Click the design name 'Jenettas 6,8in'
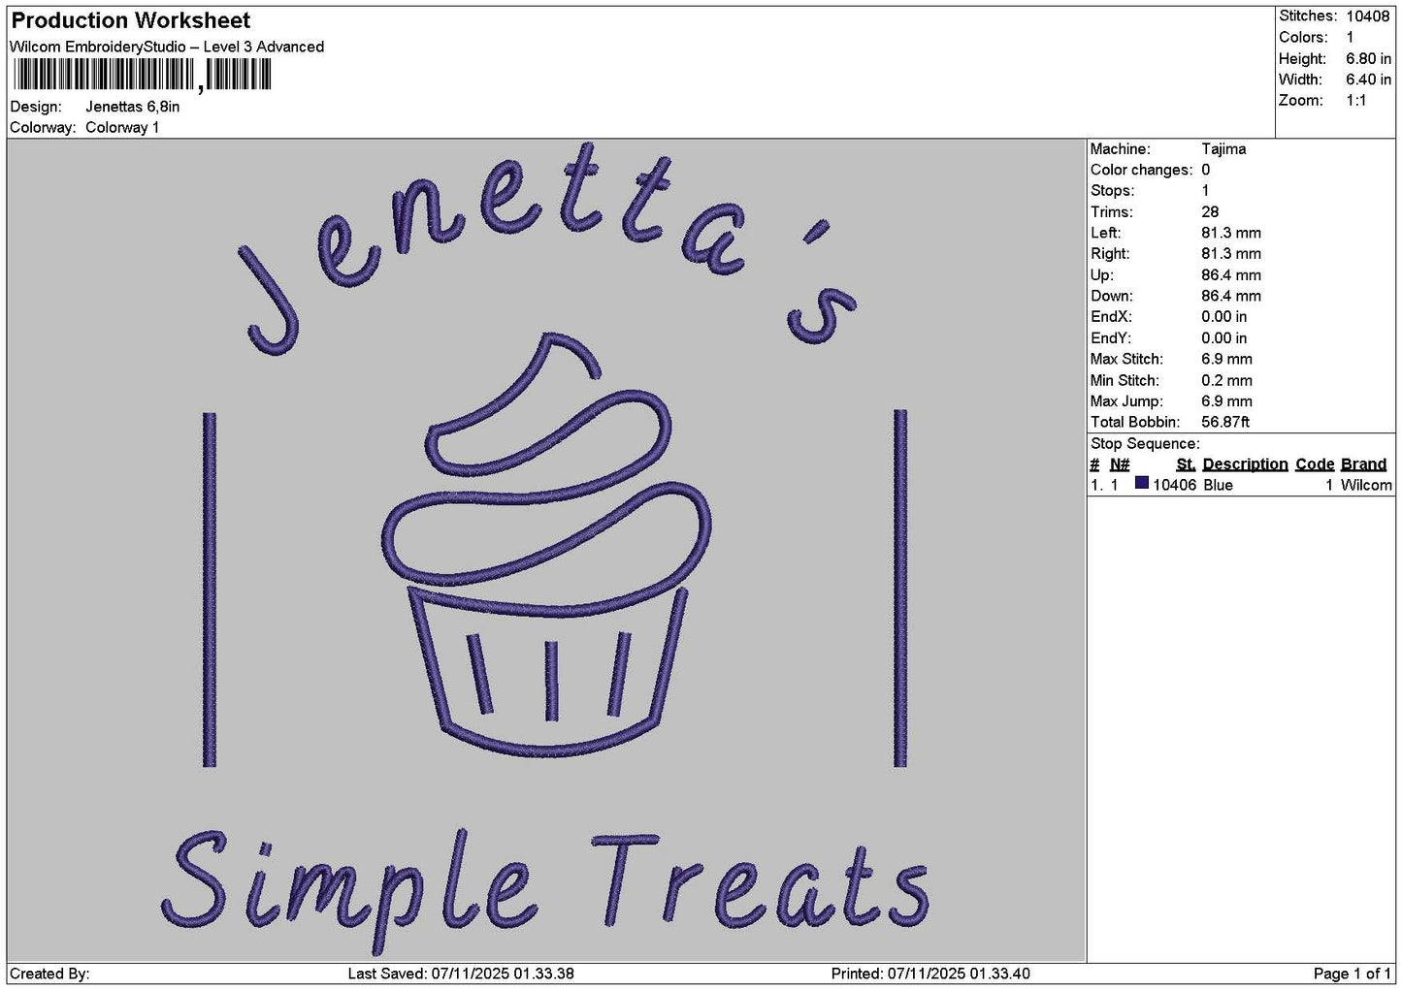This screenshot has width=1402, height=990. pyautogui.click(x=132, y=107)
